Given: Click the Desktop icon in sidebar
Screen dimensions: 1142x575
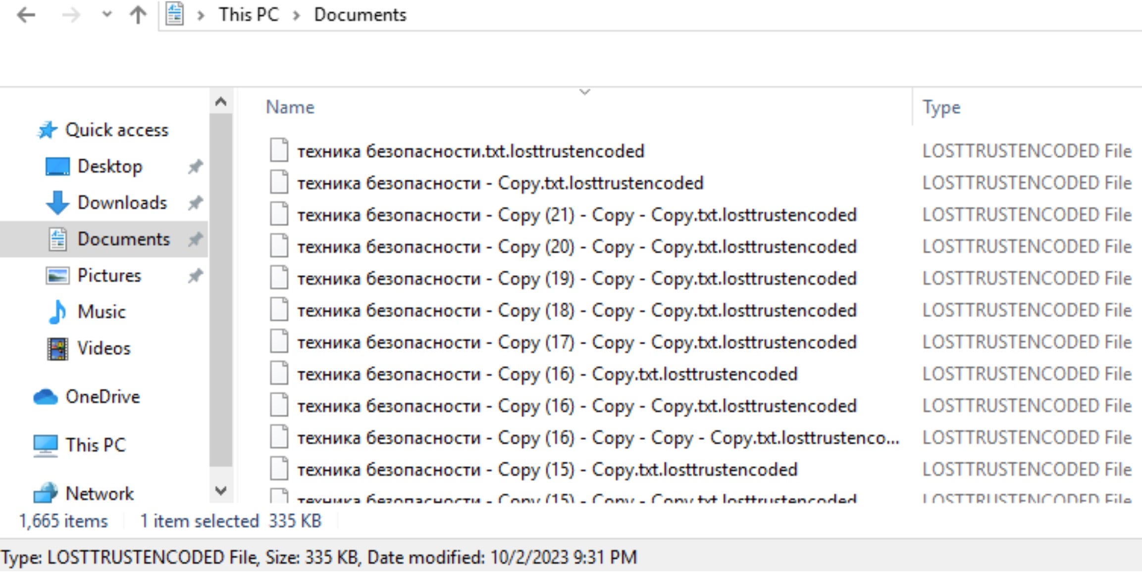Looking at the screenshot, I should (x=57, y=167).
